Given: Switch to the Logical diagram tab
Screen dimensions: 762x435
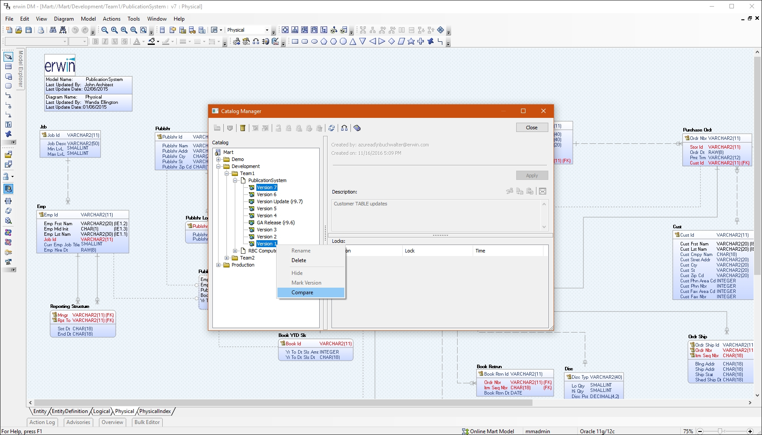Looking at the screenshot, I should pos(102,411).
